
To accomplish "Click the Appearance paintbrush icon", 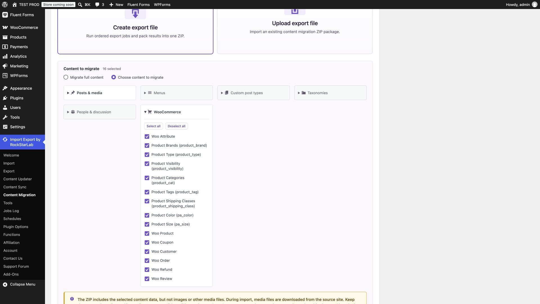I will click(5, 88).
